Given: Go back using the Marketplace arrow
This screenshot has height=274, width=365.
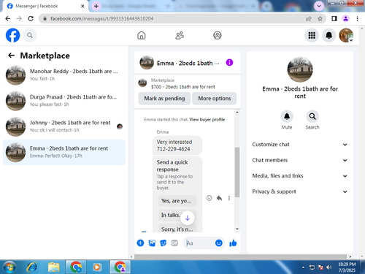Looking at the screenshot, I should [x=11, y=56].
